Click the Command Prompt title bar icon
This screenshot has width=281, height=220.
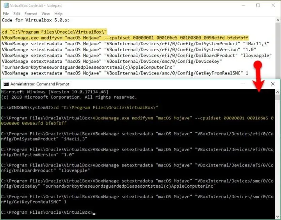[x=6, y=84]
